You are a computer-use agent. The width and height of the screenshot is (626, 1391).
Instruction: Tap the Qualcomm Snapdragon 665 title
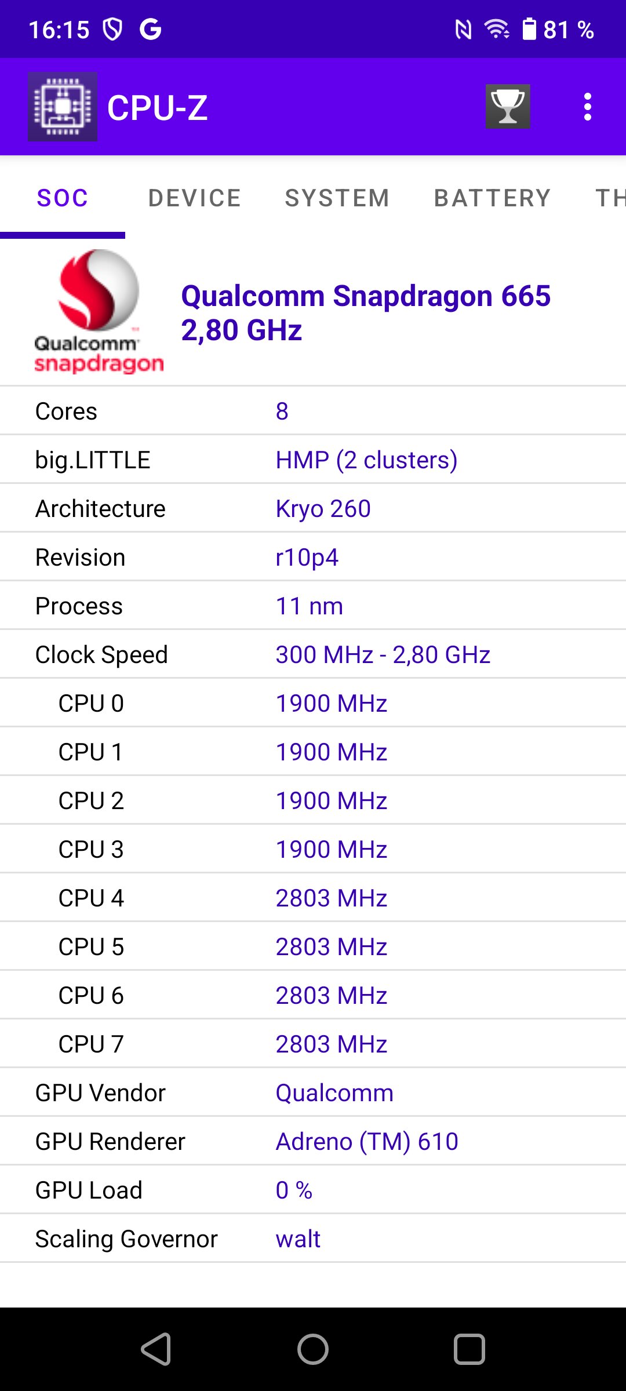[x=366, y=313]
